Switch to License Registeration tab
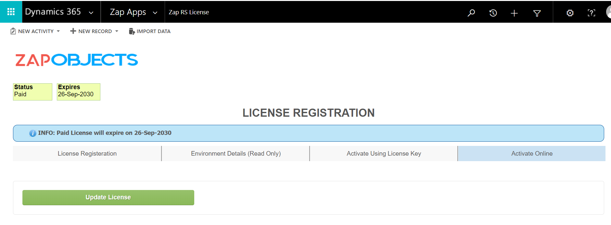This screenshot has height=225, width=611. coord(87,154)
